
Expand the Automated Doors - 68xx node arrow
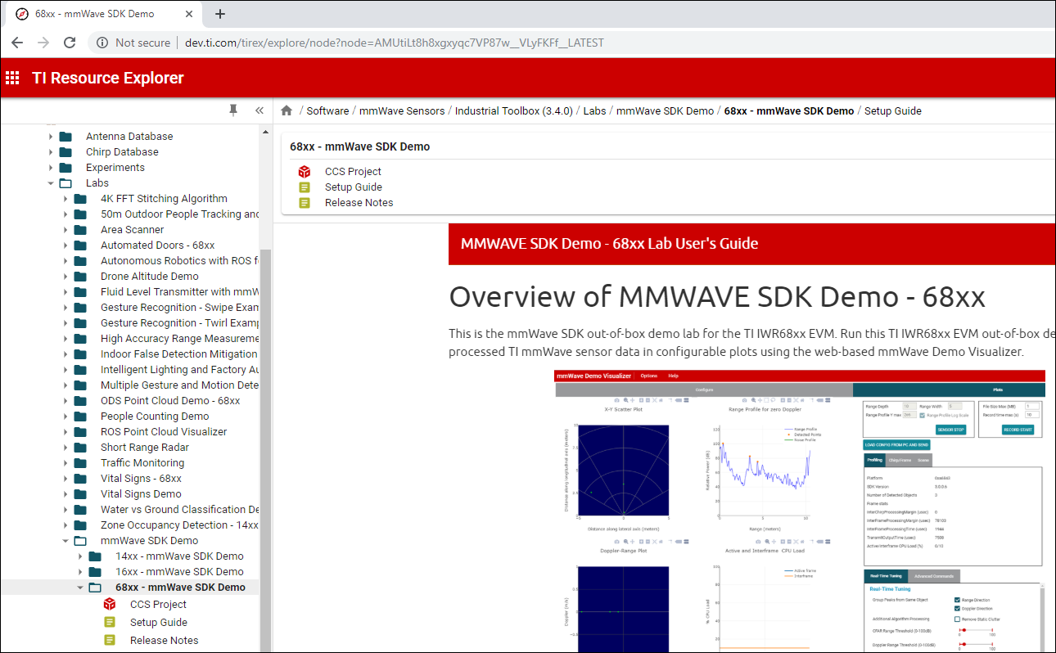65,245
